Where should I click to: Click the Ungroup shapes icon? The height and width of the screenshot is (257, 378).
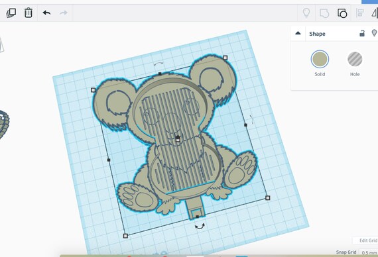342,13
